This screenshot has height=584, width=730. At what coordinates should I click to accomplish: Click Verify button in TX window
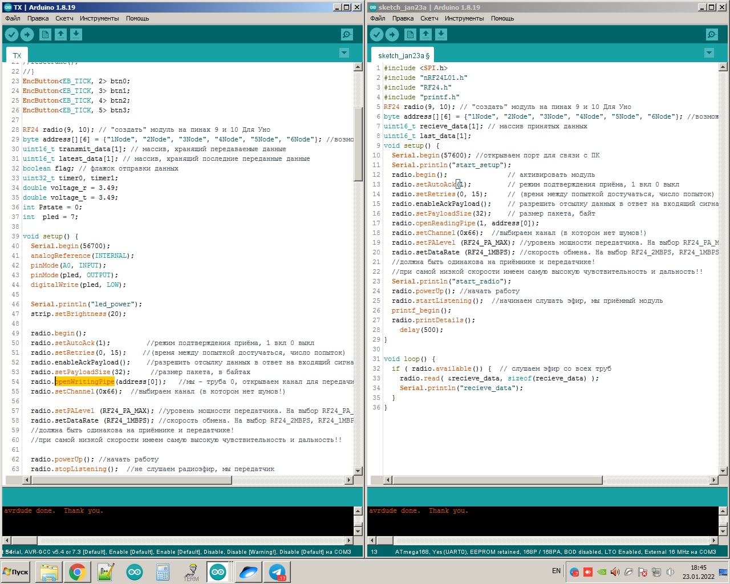coord(11,35)
